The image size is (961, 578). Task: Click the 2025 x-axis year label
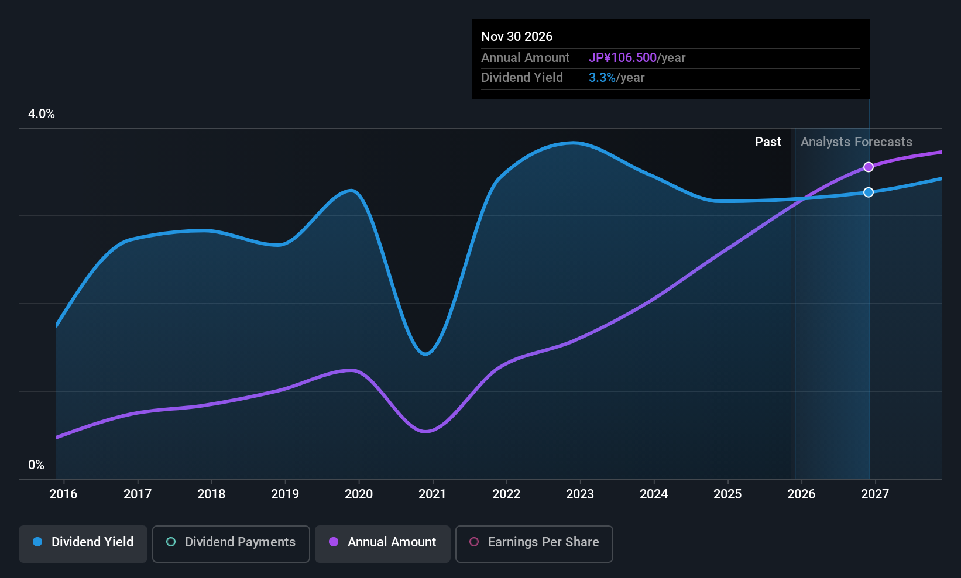coord(727,494)
